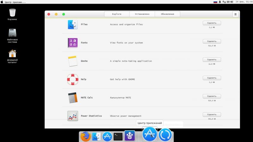Remove Fonts using its Удалить button
Image resolution: width=253 pixels, height=142 pixels.
coord(212,41)
